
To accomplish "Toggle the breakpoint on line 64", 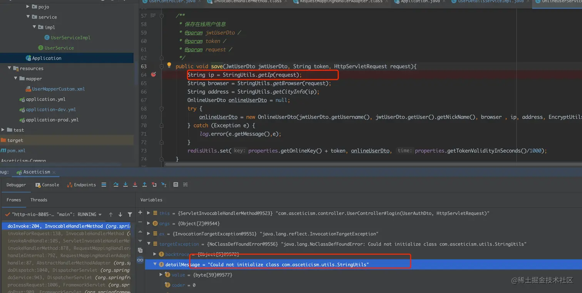I will click(x=154, y=75).
